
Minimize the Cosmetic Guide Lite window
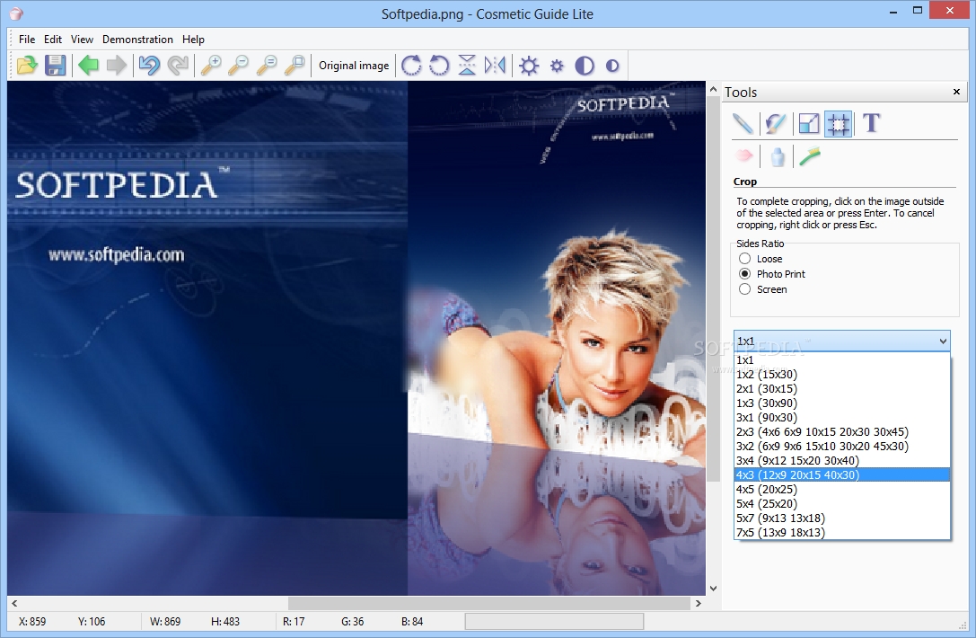tap(893, 11)
